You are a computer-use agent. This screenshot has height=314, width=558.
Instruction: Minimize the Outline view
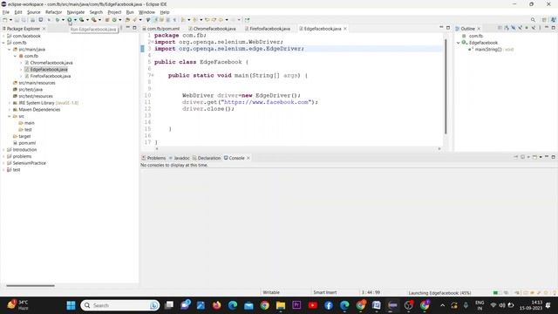coord(547,28)
